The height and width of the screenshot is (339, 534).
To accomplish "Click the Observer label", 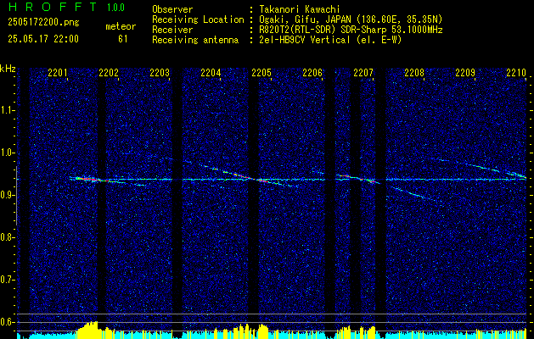I will (172, 9).
